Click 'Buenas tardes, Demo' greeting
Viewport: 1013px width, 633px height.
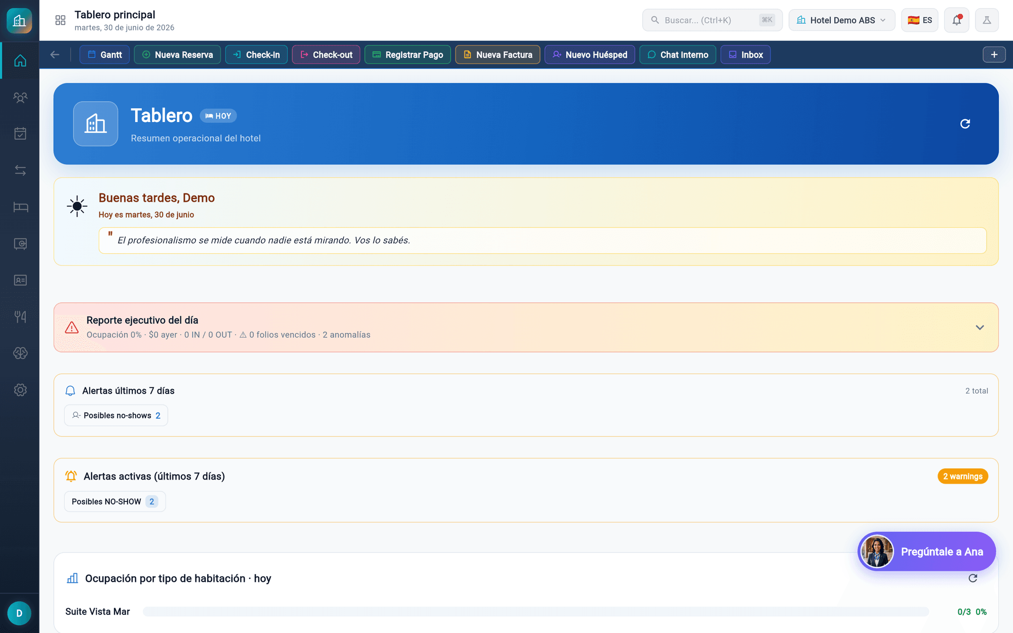[157, 198]
